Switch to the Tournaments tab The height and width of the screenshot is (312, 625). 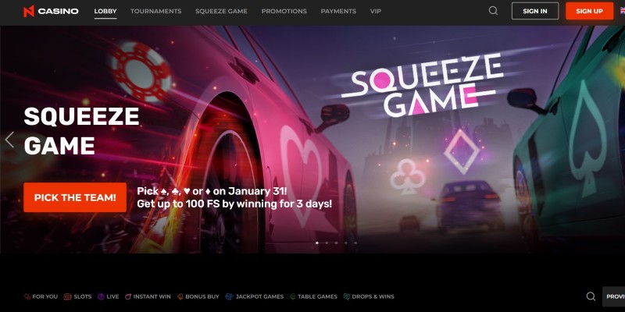point(155,11)
